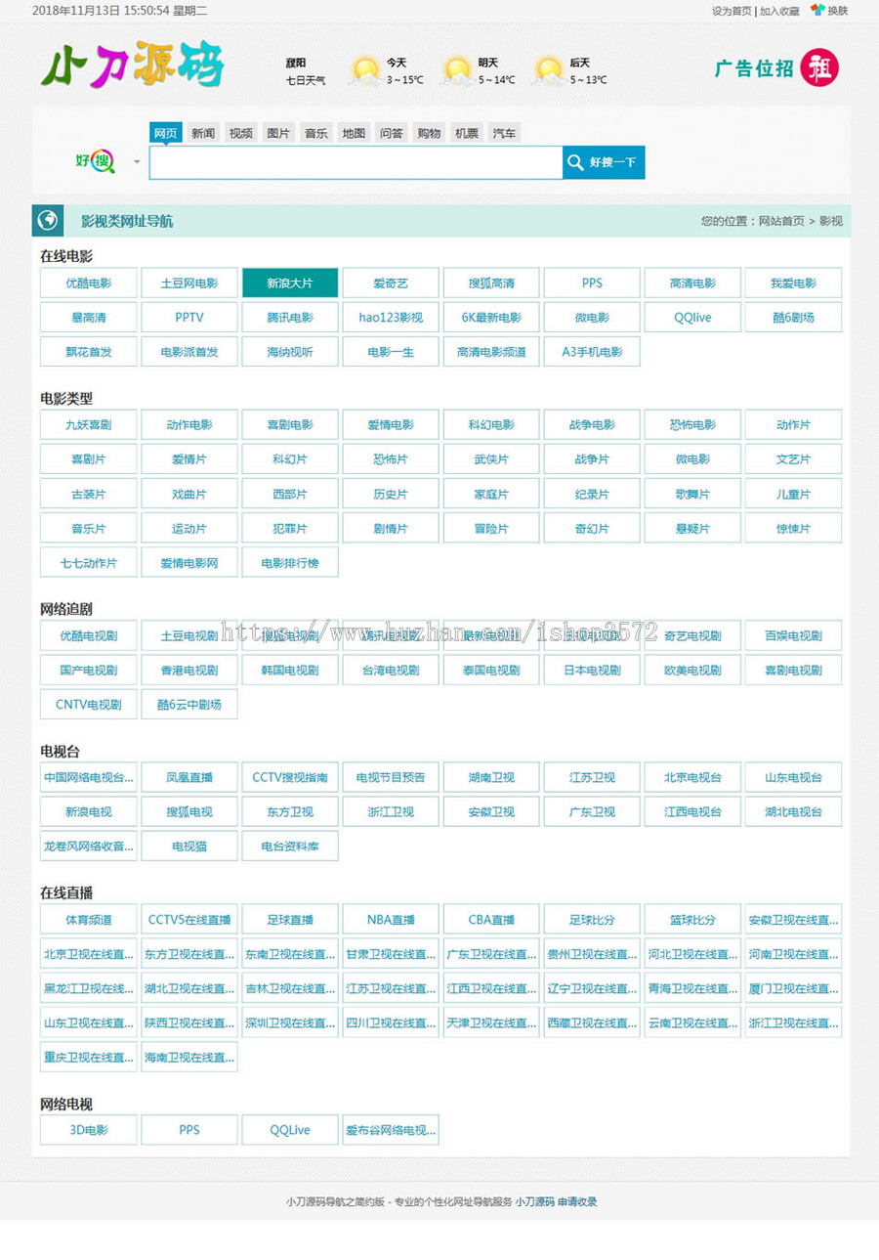This screenshot has width=879, height=1260.
Task: Switch to the 汽车 search tab
Action: tap(504, 133)
